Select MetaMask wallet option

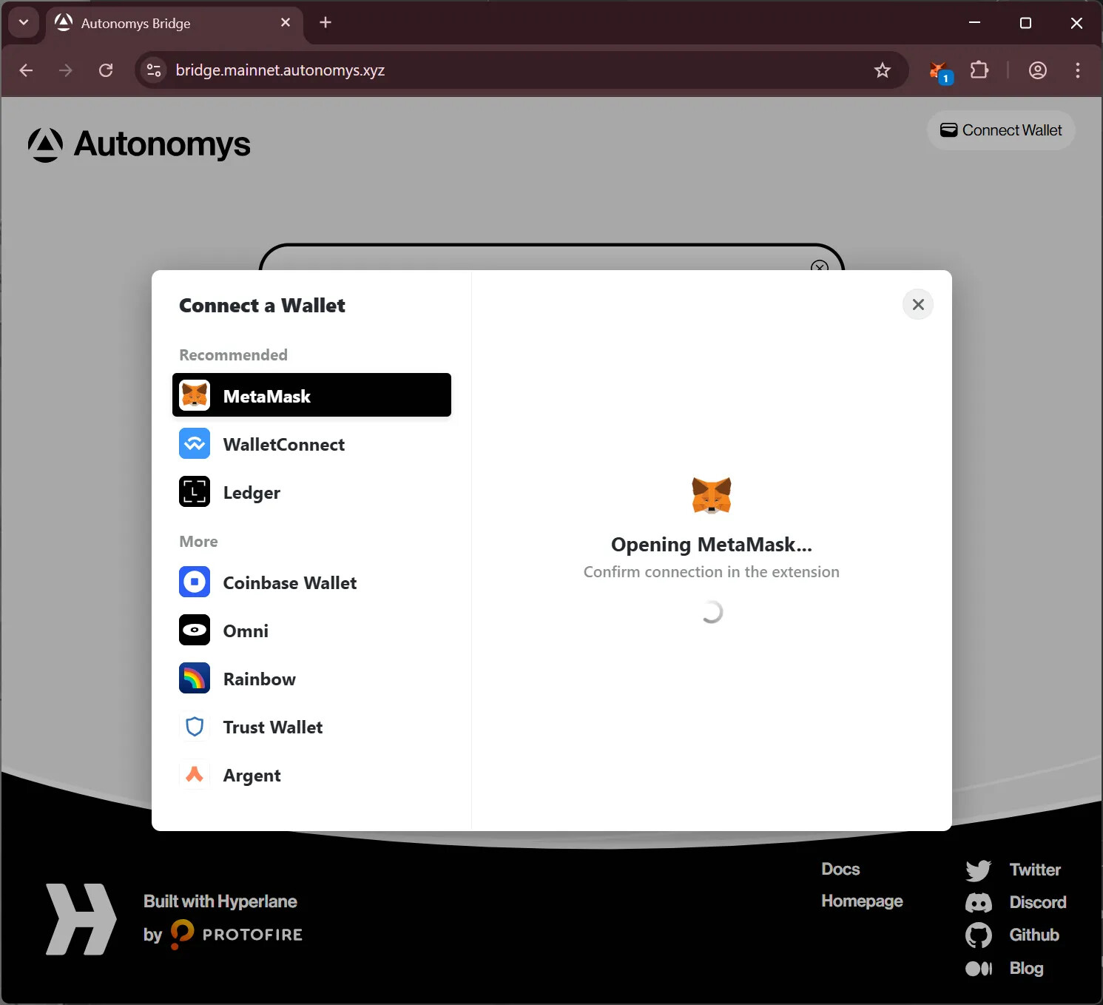pos(311,395)
